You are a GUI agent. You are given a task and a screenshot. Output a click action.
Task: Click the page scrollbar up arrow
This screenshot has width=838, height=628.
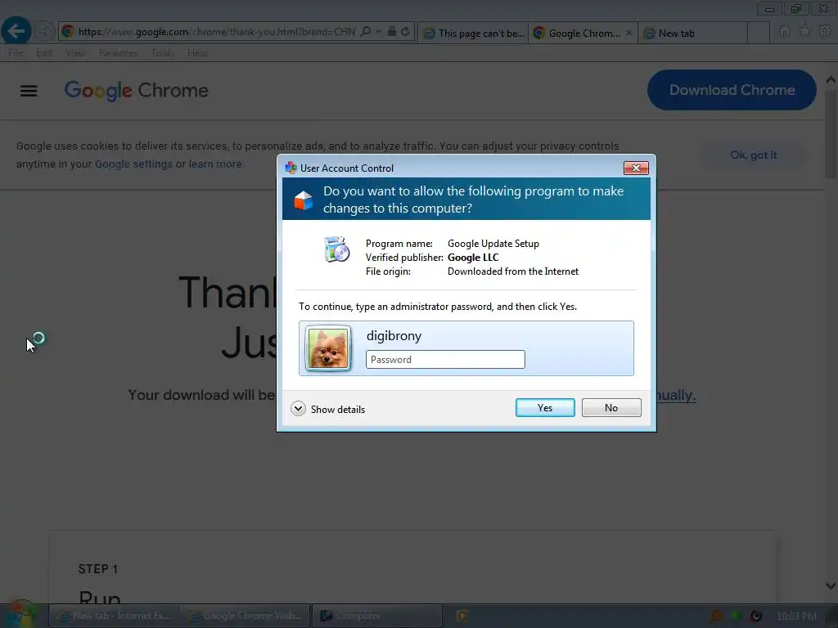(831, 80)
